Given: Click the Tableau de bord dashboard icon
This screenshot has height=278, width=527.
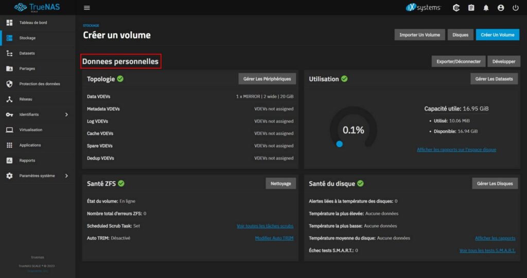Looking at the screenshot, I should 9,23.
